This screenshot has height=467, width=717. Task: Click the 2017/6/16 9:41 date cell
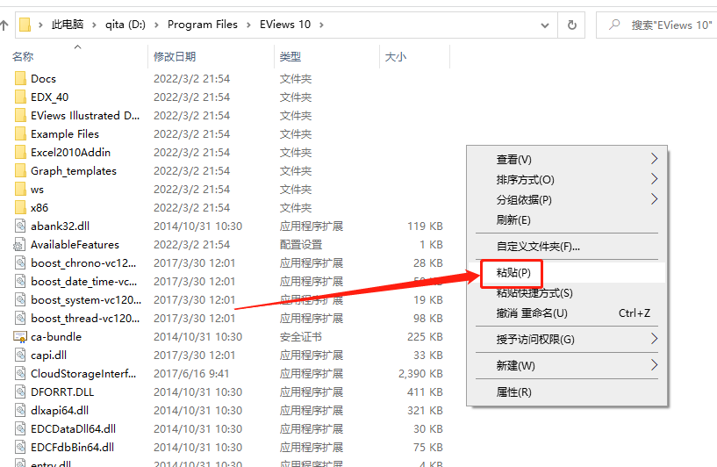tap(191, 374)
